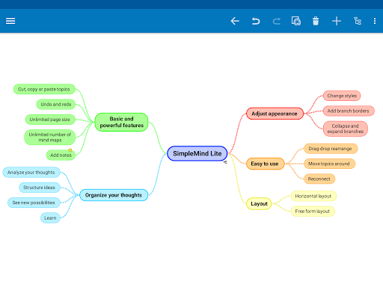
Task: Click the Unlimited number of mind maps node
Action: tap(50, 138)
